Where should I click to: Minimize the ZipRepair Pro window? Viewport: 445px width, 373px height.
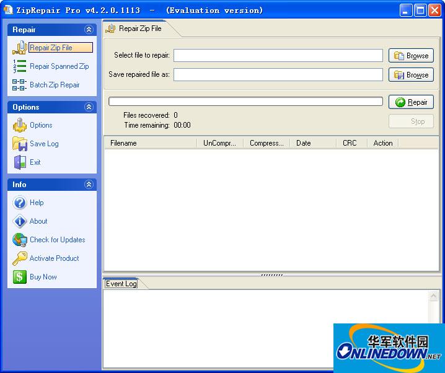tap(406, 11)
